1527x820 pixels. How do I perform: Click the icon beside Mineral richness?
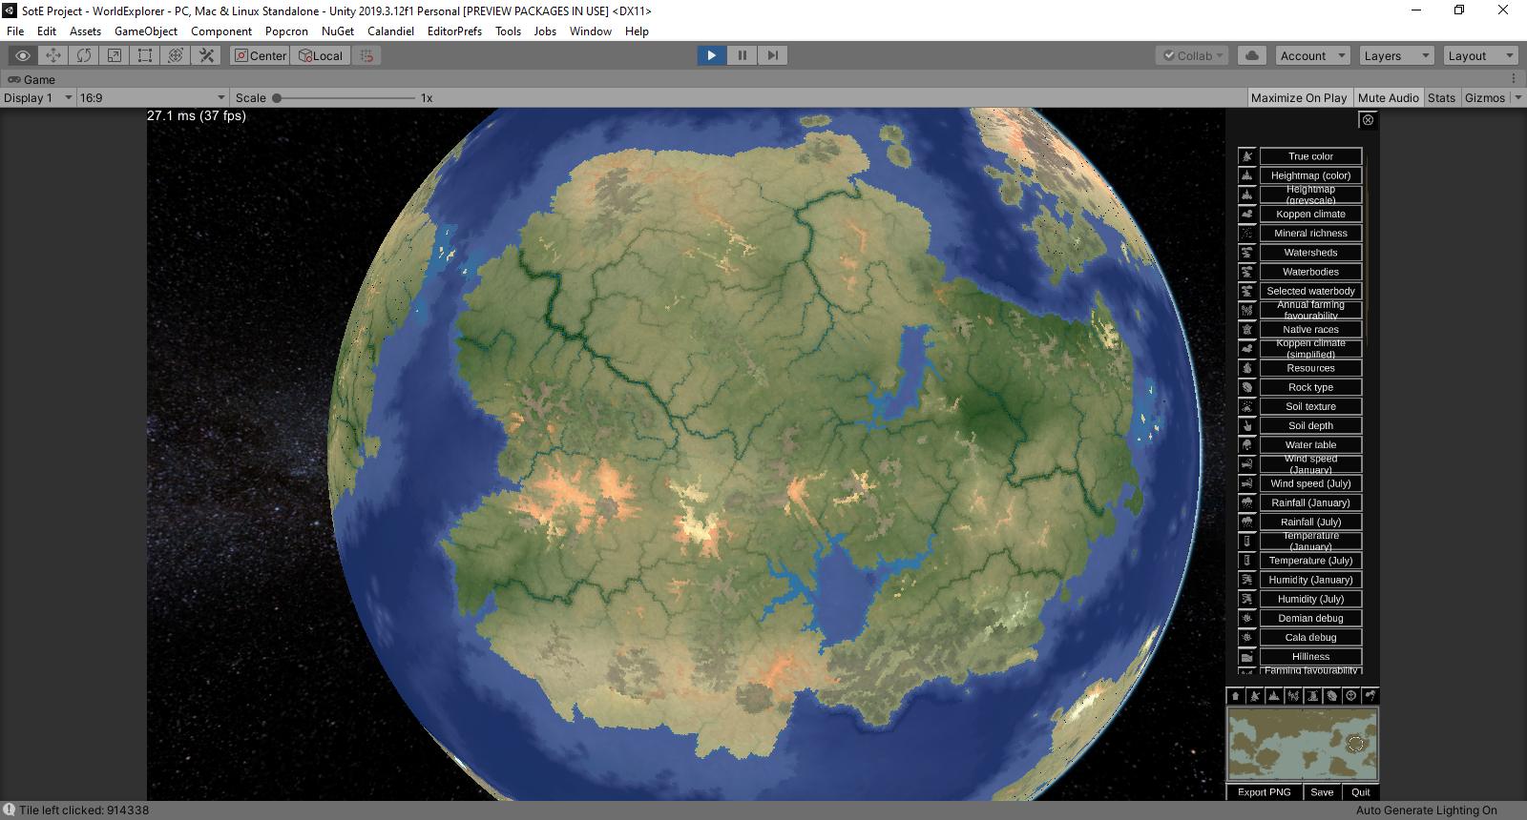(1247, 233)
